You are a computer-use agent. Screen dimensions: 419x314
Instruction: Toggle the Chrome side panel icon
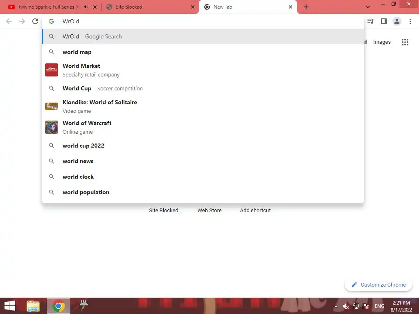tap(384, 21)
